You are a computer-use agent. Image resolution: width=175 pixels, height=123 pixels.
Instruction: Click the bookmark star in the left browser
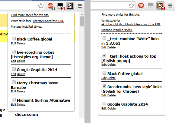41,6
